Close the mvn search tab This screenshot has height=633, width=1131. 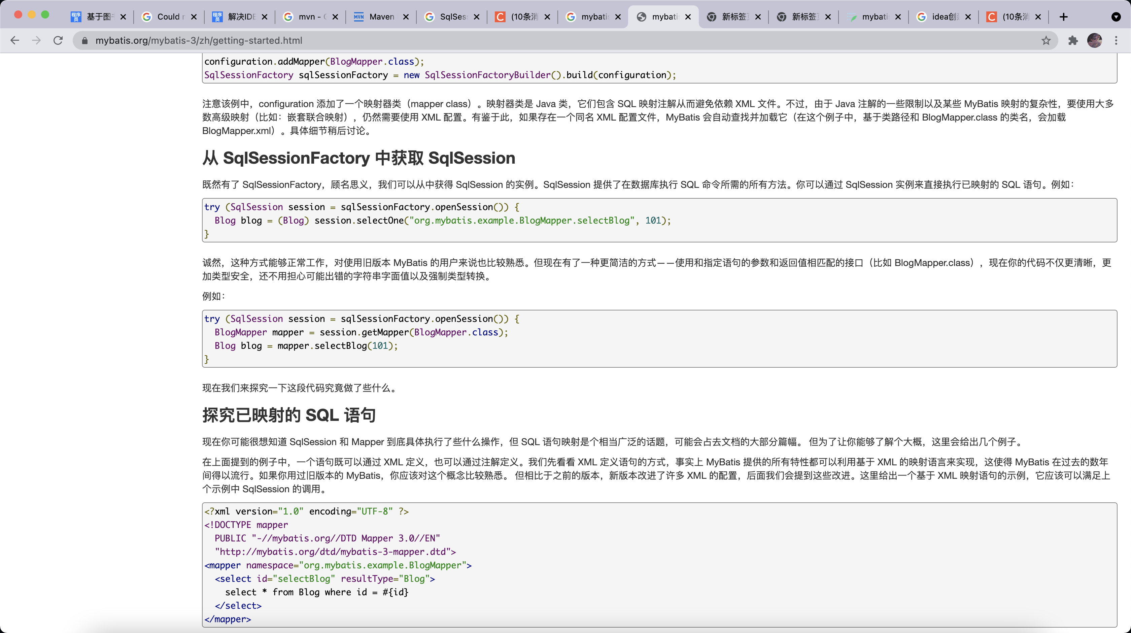pos(335,17)
